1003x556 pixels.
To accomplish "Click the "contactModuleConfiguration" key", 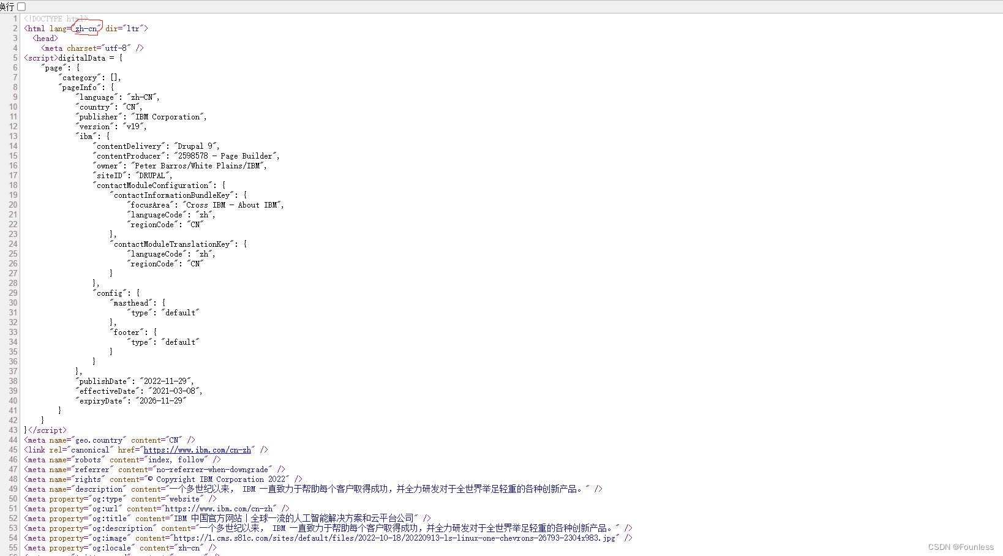I will pyautogui.click(x=152, y=186).
